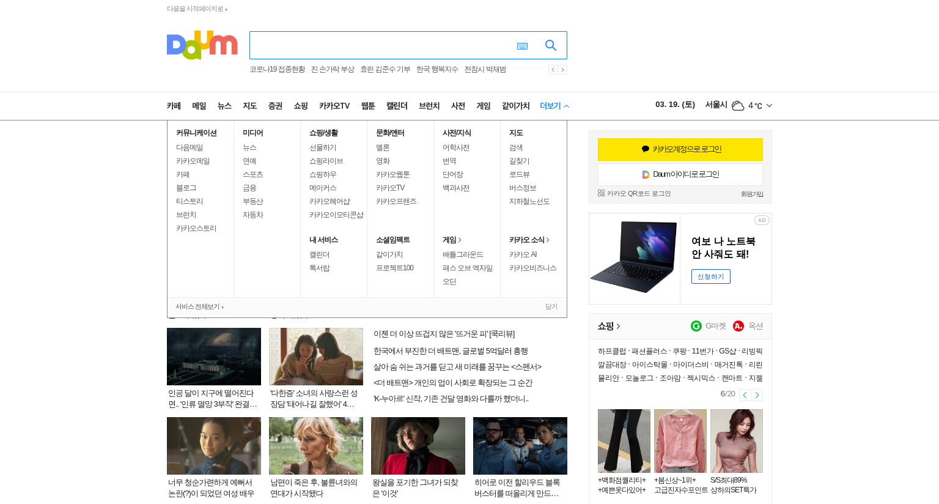
Task: Open the laptop advertisement image
Action: pos(635,258)
